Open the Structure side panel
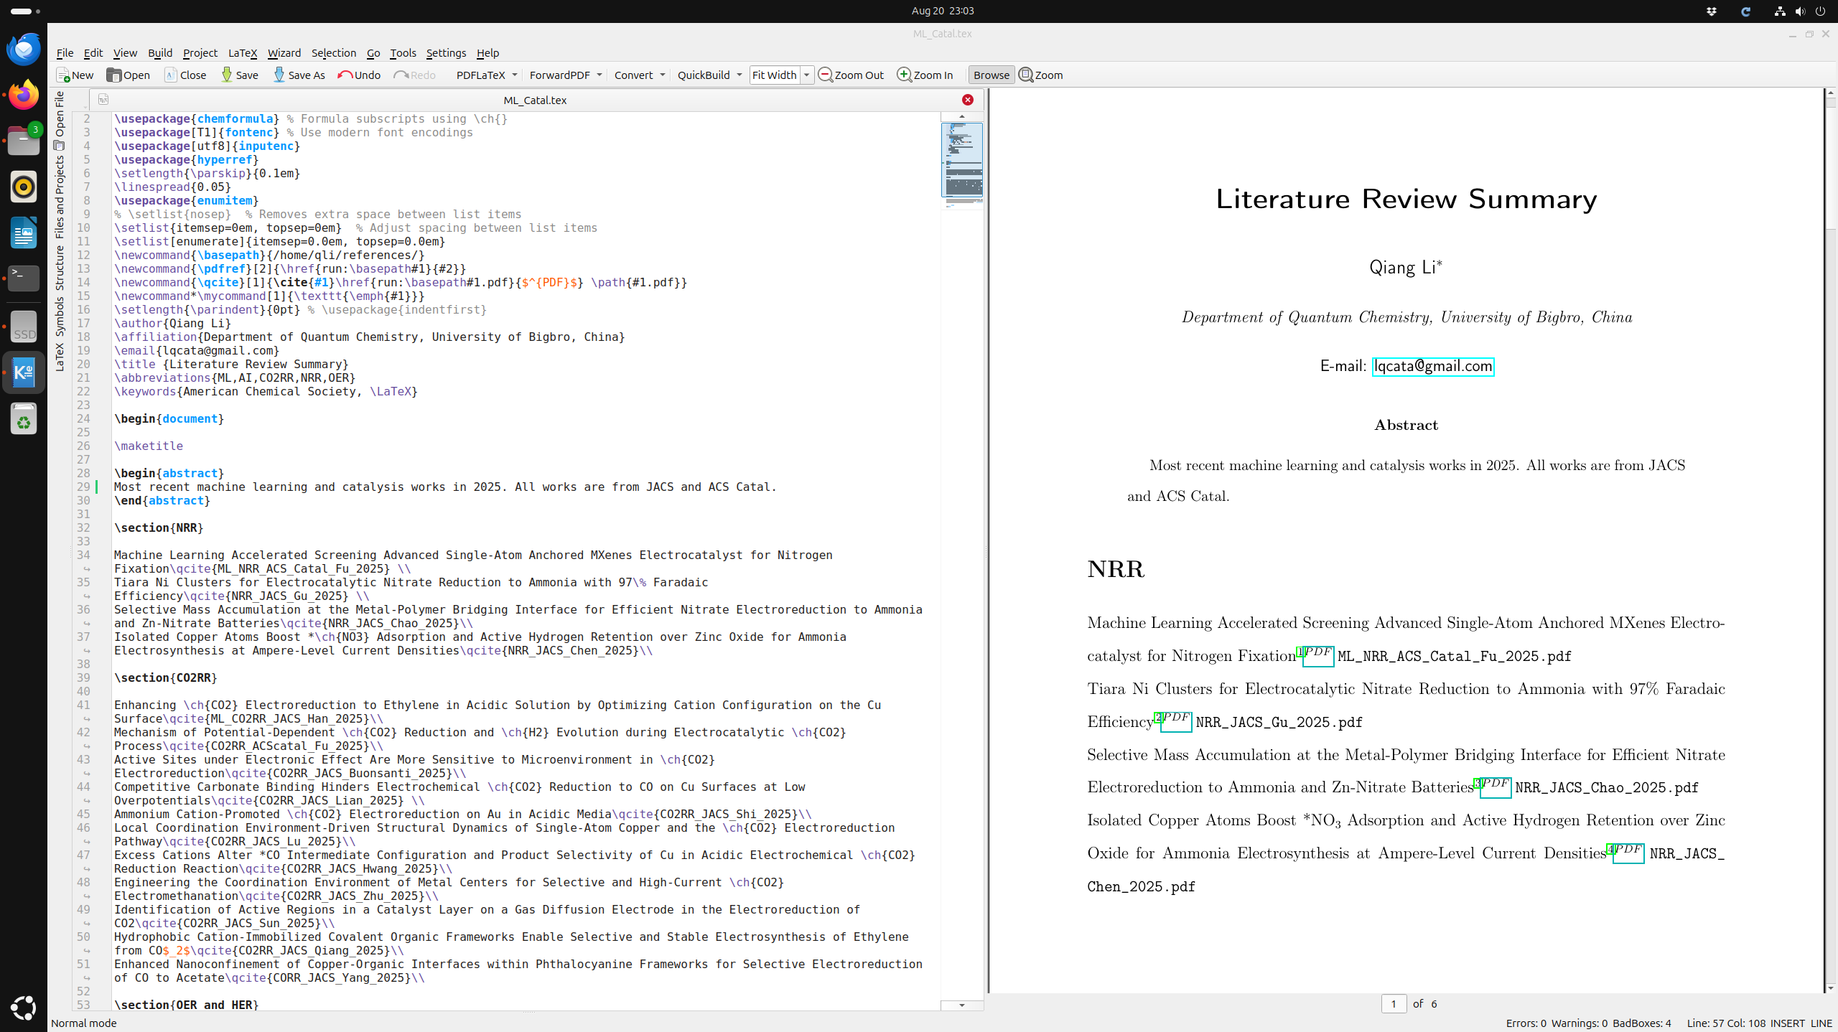Screen dimensions: 1838x1032 click(x=60, y=267)
